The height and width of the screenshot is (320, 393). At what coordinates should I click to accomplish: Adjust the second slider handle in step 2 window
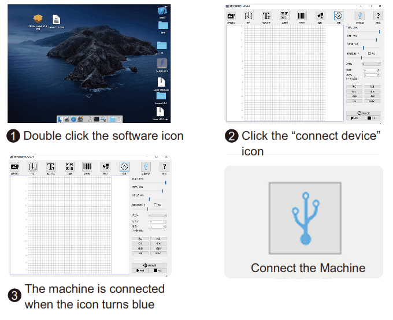pos(376,40)
